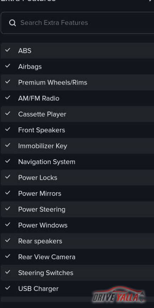Click the Power Locks checkmark icon
Image resolution: width=154 pixels, height=308 pixels.
(7, 177)
